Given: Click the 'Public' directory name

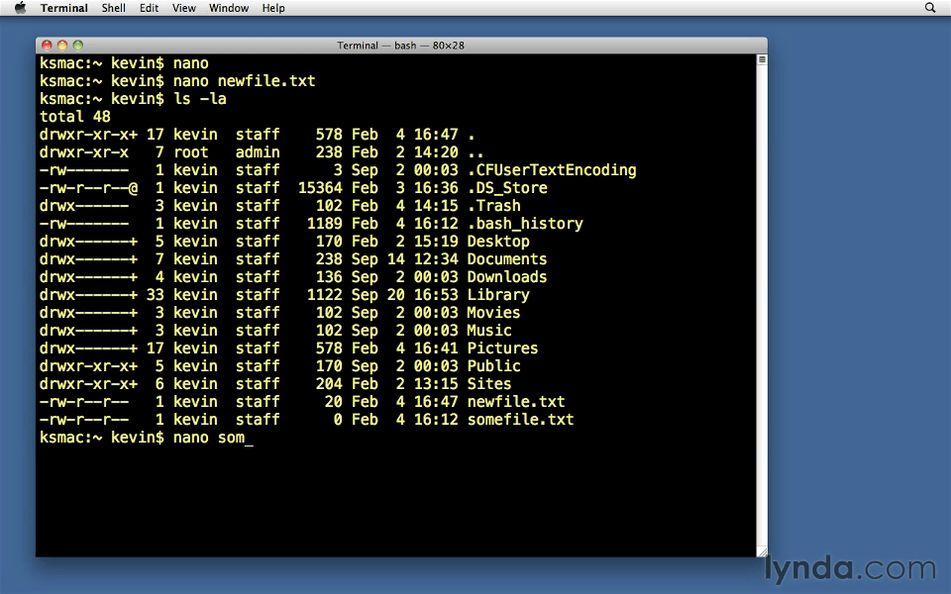Looking at the screenshot, I should pos(493,366).
